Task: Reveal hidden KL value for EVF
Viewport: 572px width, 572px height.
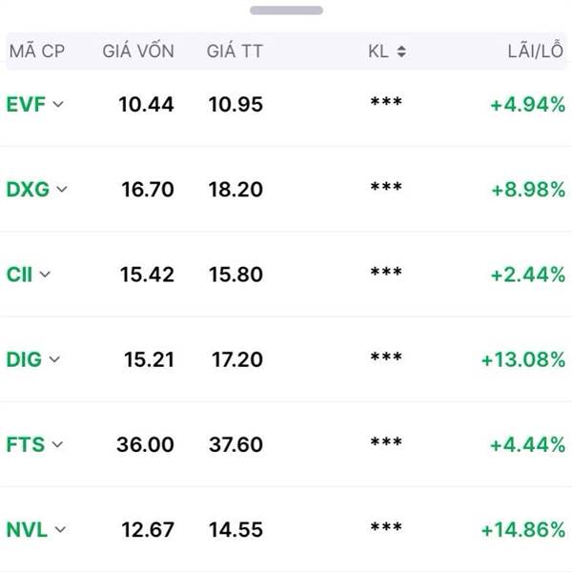Action: tap(386, 102)
